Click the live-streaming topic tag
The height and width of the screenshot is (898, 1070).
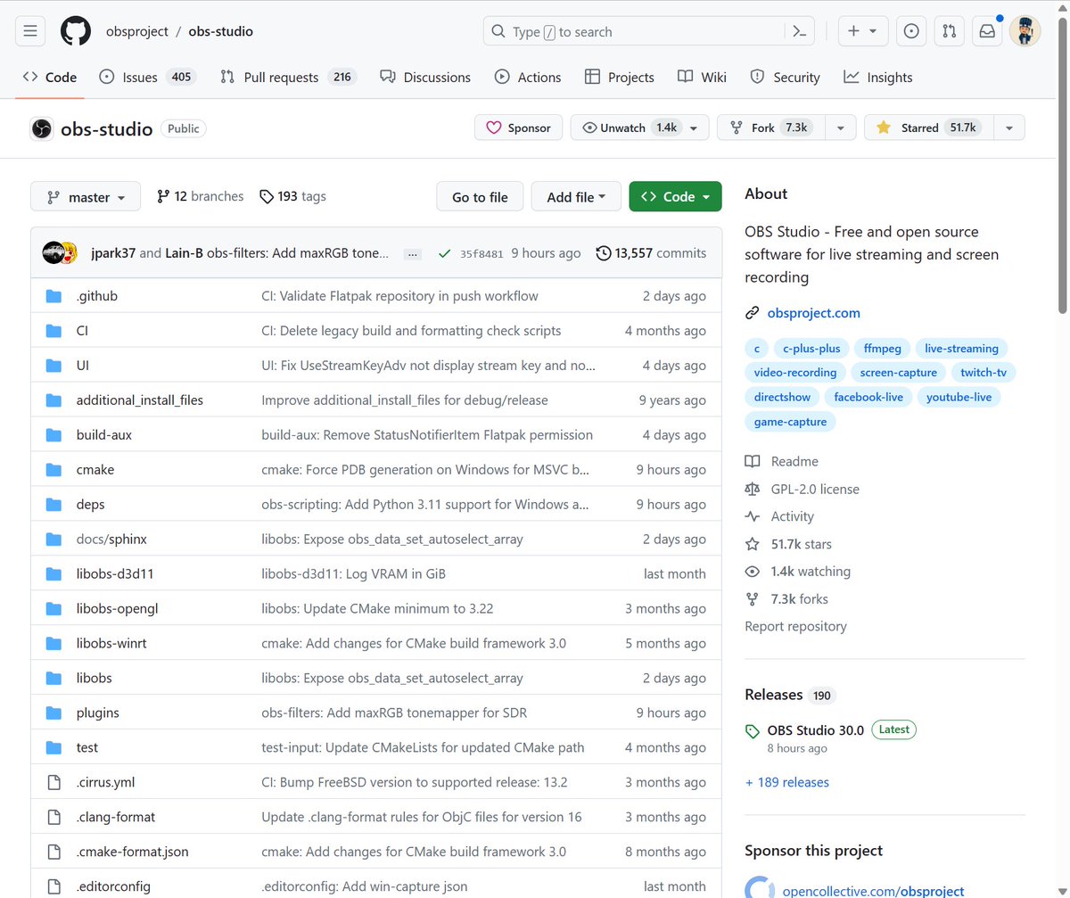pos(961,349)
